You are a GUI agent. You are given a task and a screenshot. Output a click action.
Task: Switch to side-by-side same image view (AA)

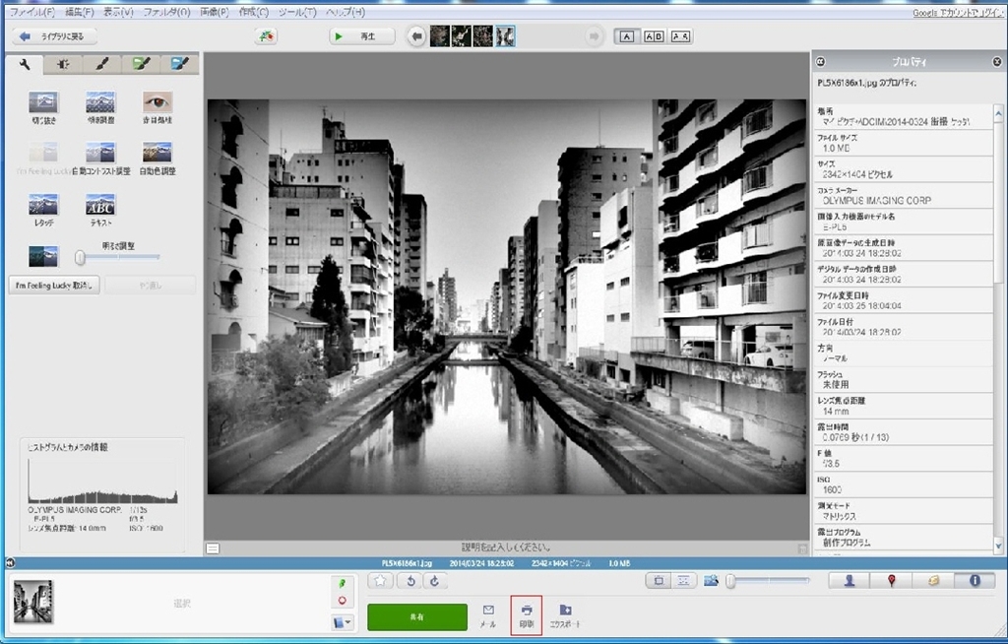pos(681,36)
